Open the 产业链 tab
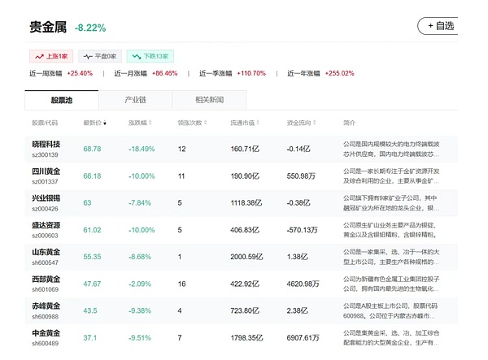 [135, 100]
